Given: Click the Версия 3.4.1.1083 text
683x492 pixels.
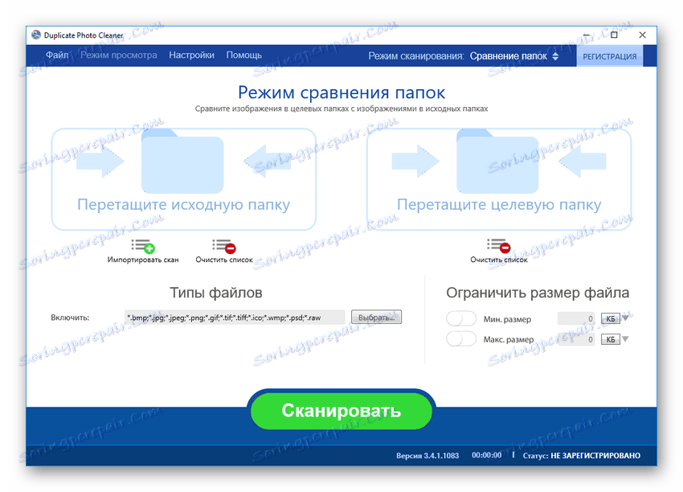Looking at the screenshot, I should pyautogui.click(x=427, y=455).
